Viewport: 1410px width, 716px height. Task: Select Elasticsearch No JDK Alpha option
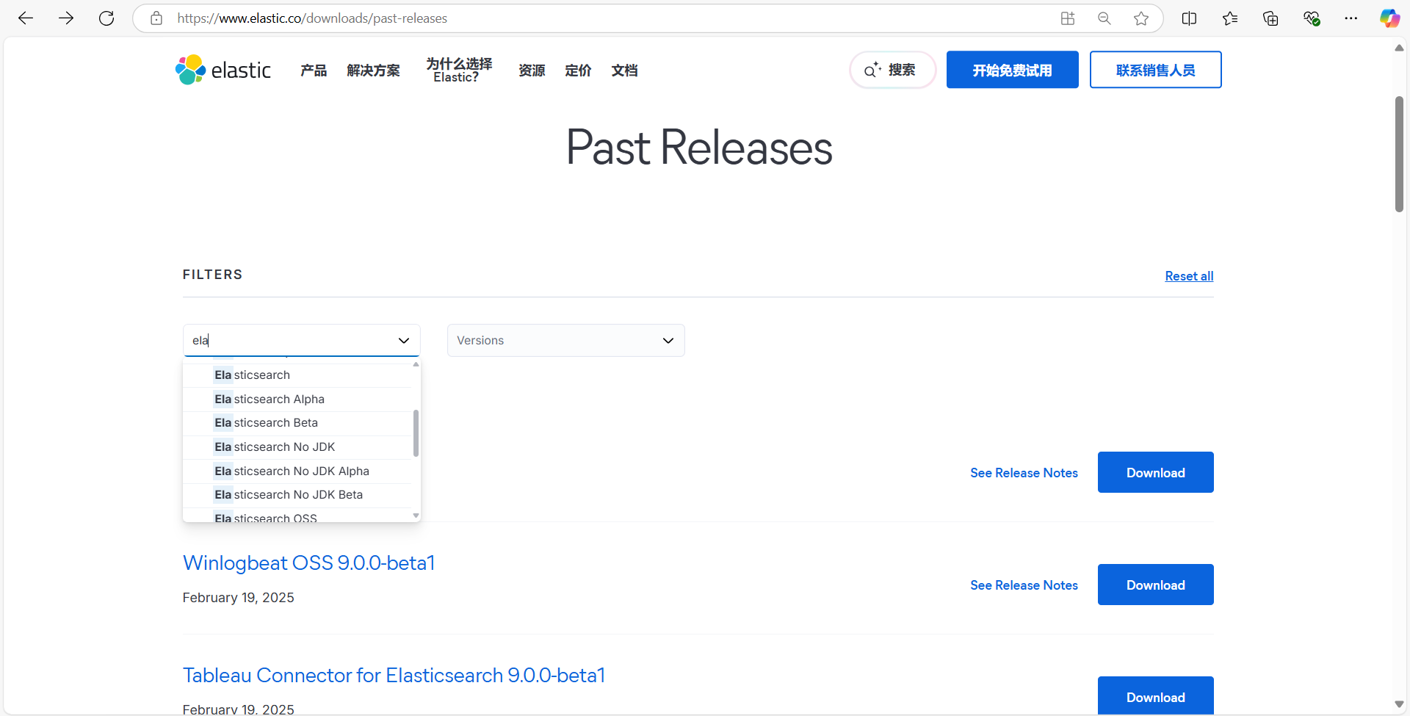297,471
